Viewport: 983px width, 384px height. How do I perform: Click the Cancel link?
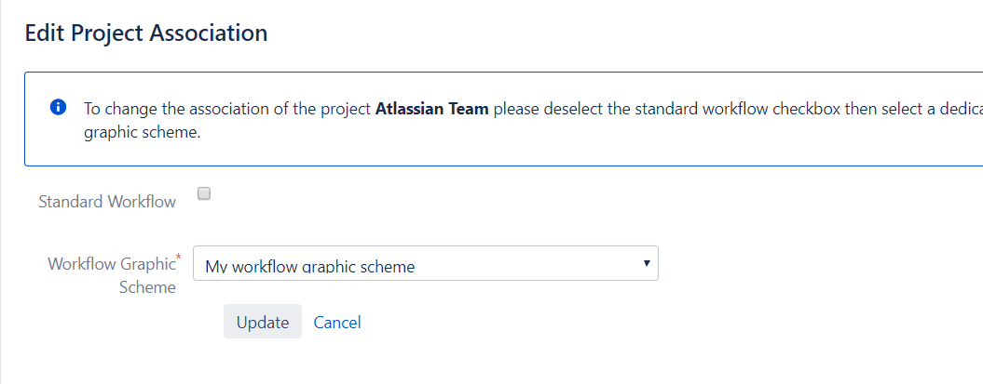337,322
